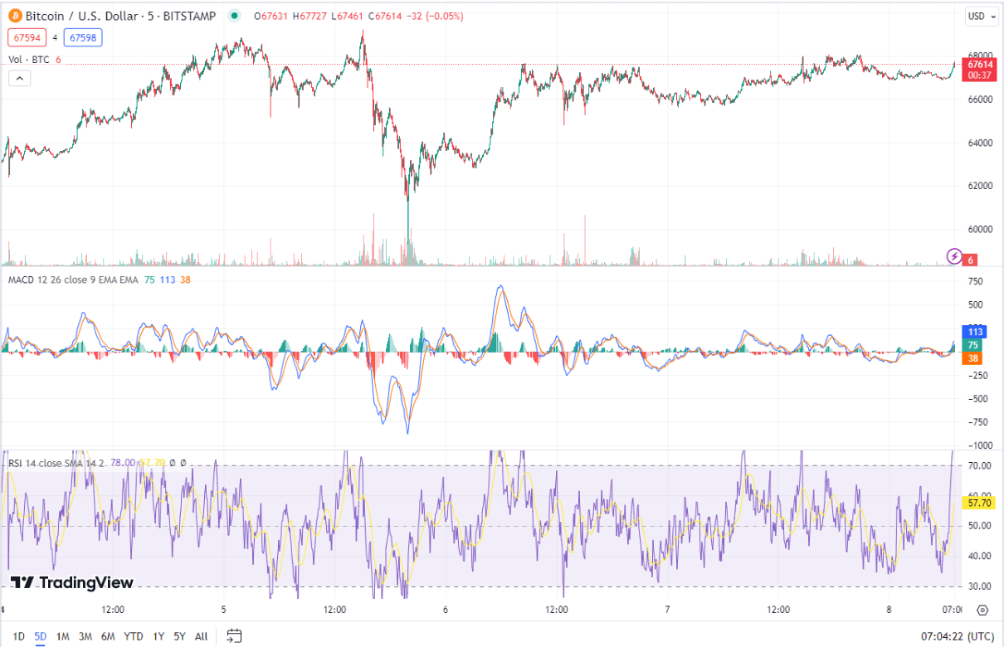Open the Go-to-date icon beside the range tabs

click(x=234, y=635)
